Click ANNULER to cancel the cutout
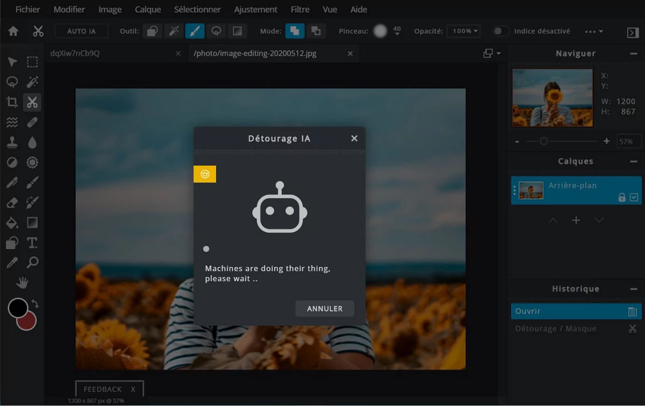 pos(325,309)
